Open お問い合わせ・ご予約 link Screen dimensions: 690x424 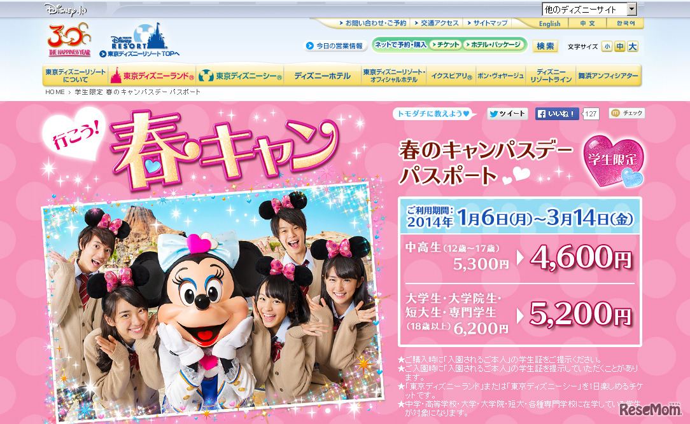coord(373,23)
